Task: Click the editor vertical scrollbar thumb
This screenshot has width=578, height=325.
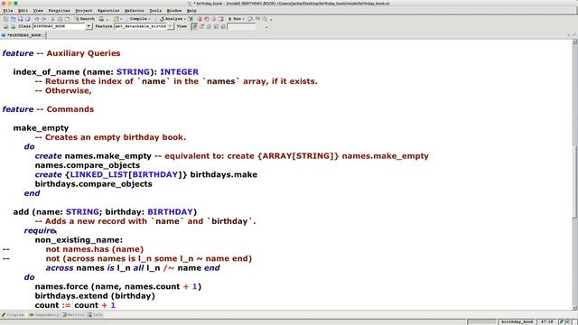Action: [574, 181]
